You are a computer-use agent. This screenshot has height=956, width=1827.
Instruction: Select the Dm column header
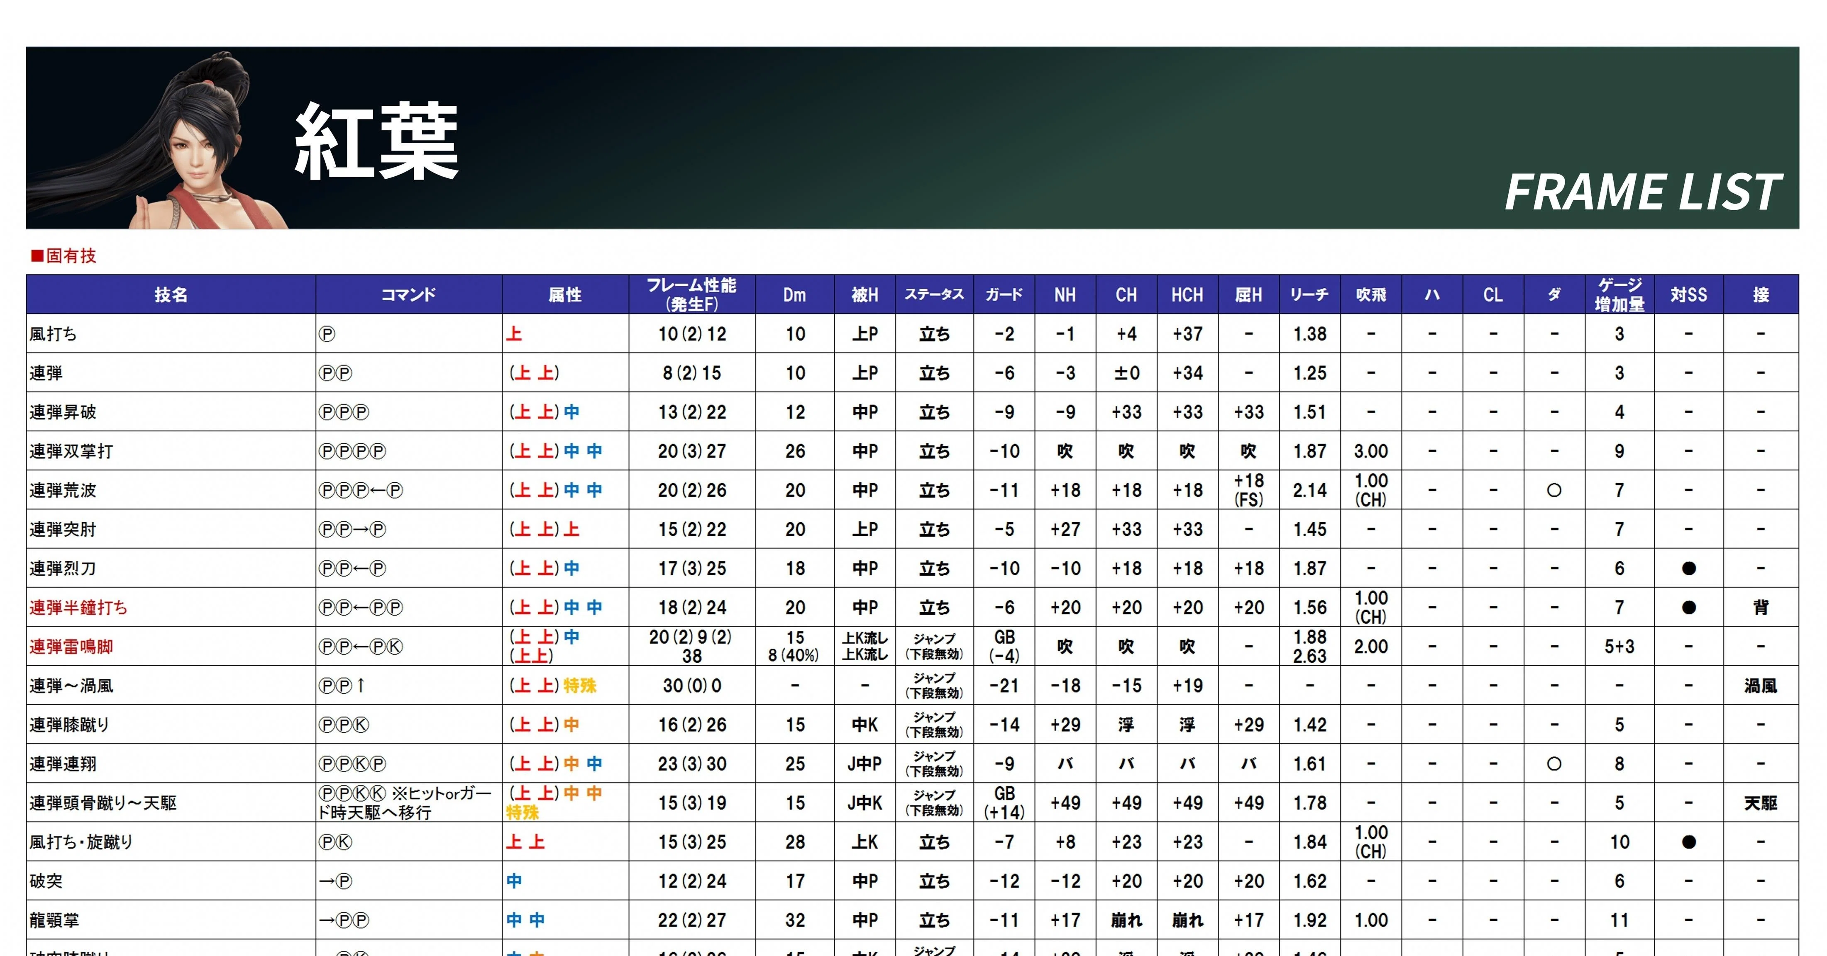[x=795, y=295]
